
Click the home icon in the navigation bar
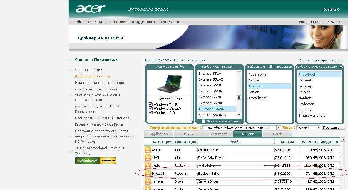click(79, 21)
